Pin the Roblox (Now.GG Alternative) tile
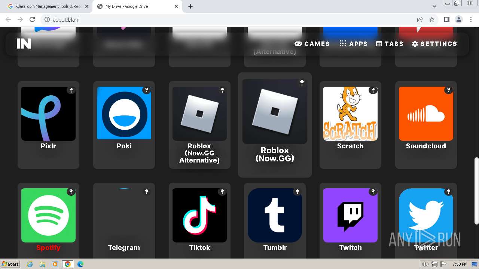 click(x=222, y=90)
